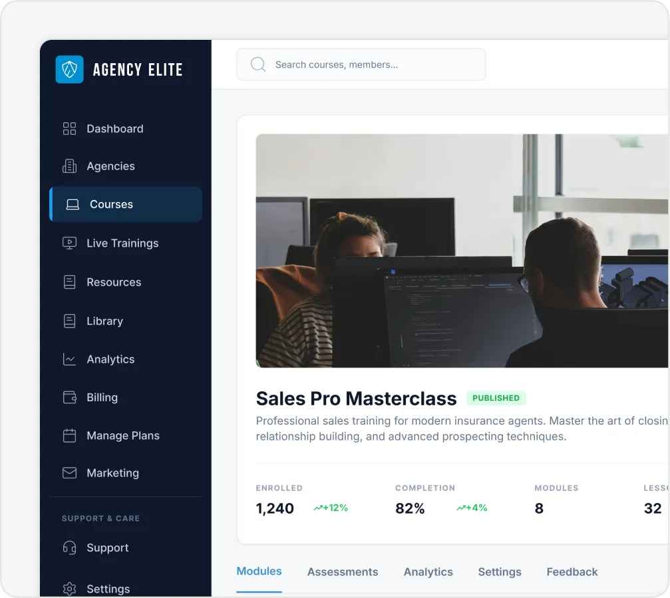Click the search magnifier icon
The height and width of the screenshot is (598, 670).
(258, 64)
